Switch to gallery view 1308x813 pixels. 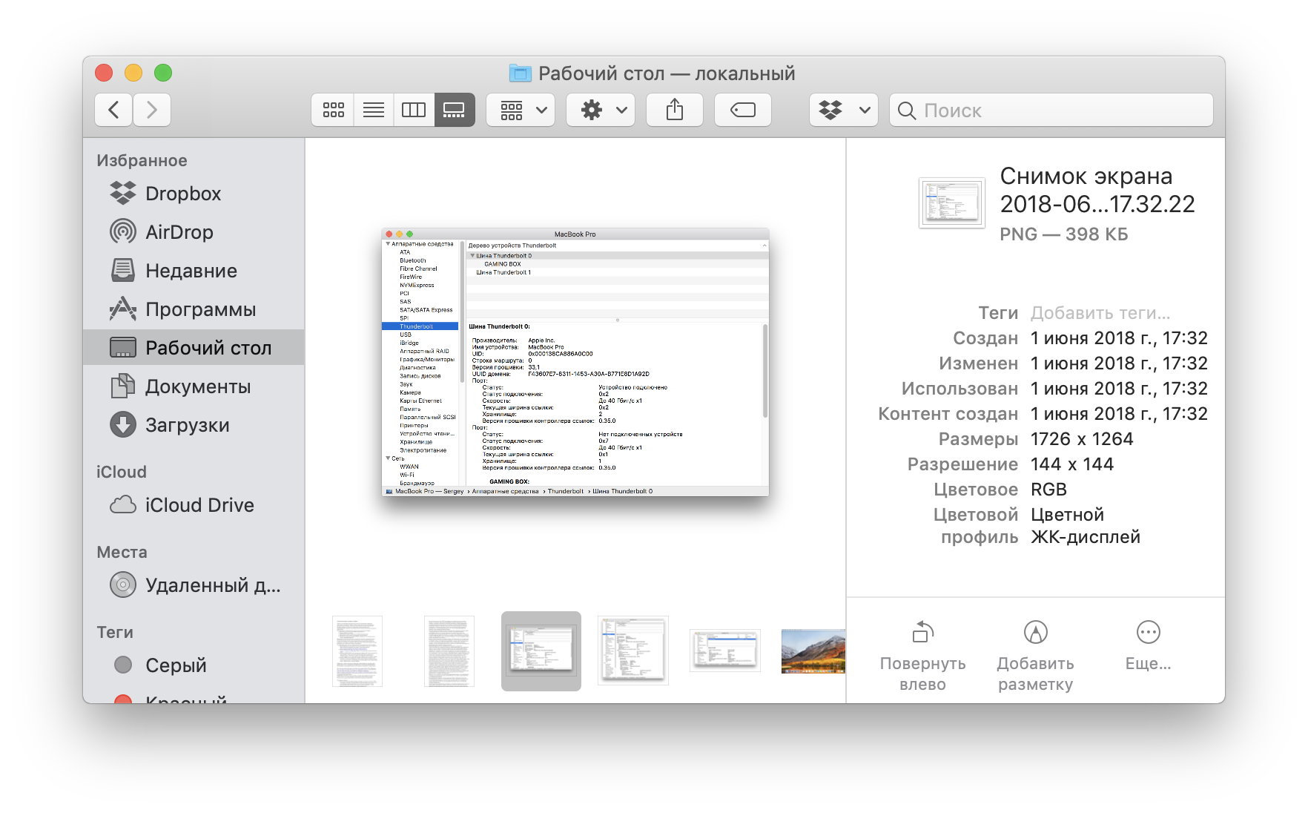coord(454,111)
